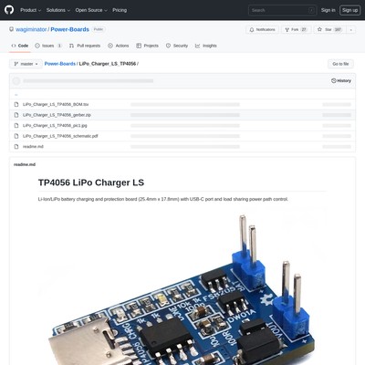Viewport: 365px width, 365px height.
Task: Open the Pricing page
Action: pos(120,10)
